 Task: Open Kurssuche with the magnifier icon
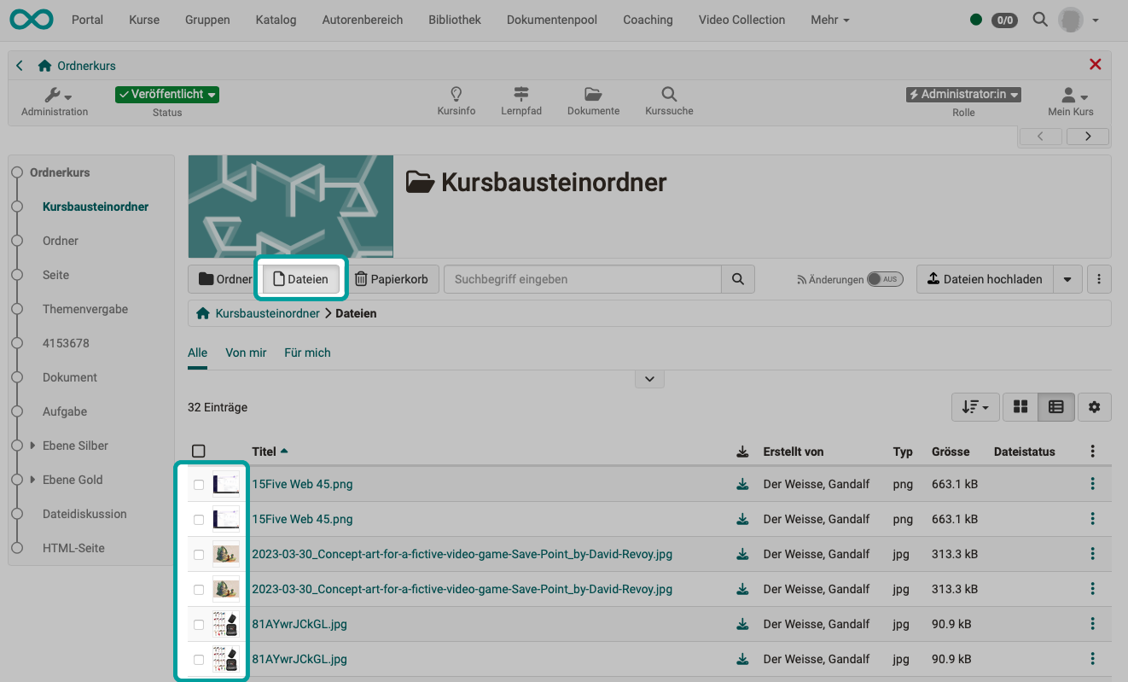pyautogui.click(x=668, y=100)
